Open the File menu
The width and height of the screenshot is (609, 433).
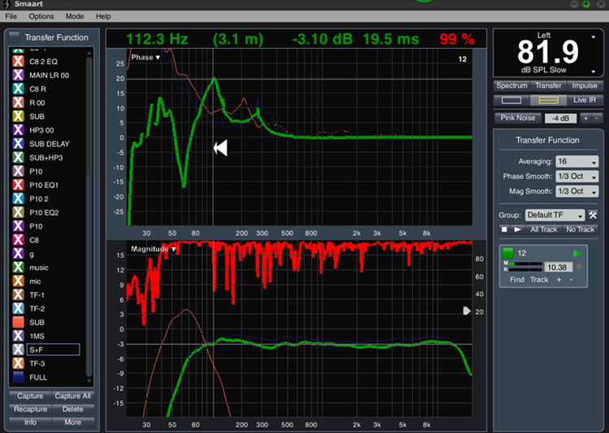(11, 16)
